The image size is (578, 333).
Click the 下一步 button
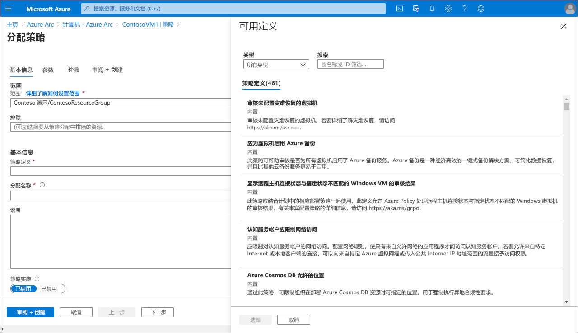click(x=157, y=312)
